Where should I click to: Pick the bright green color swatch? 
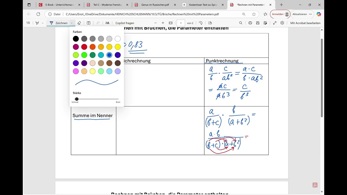coord(84,55)
